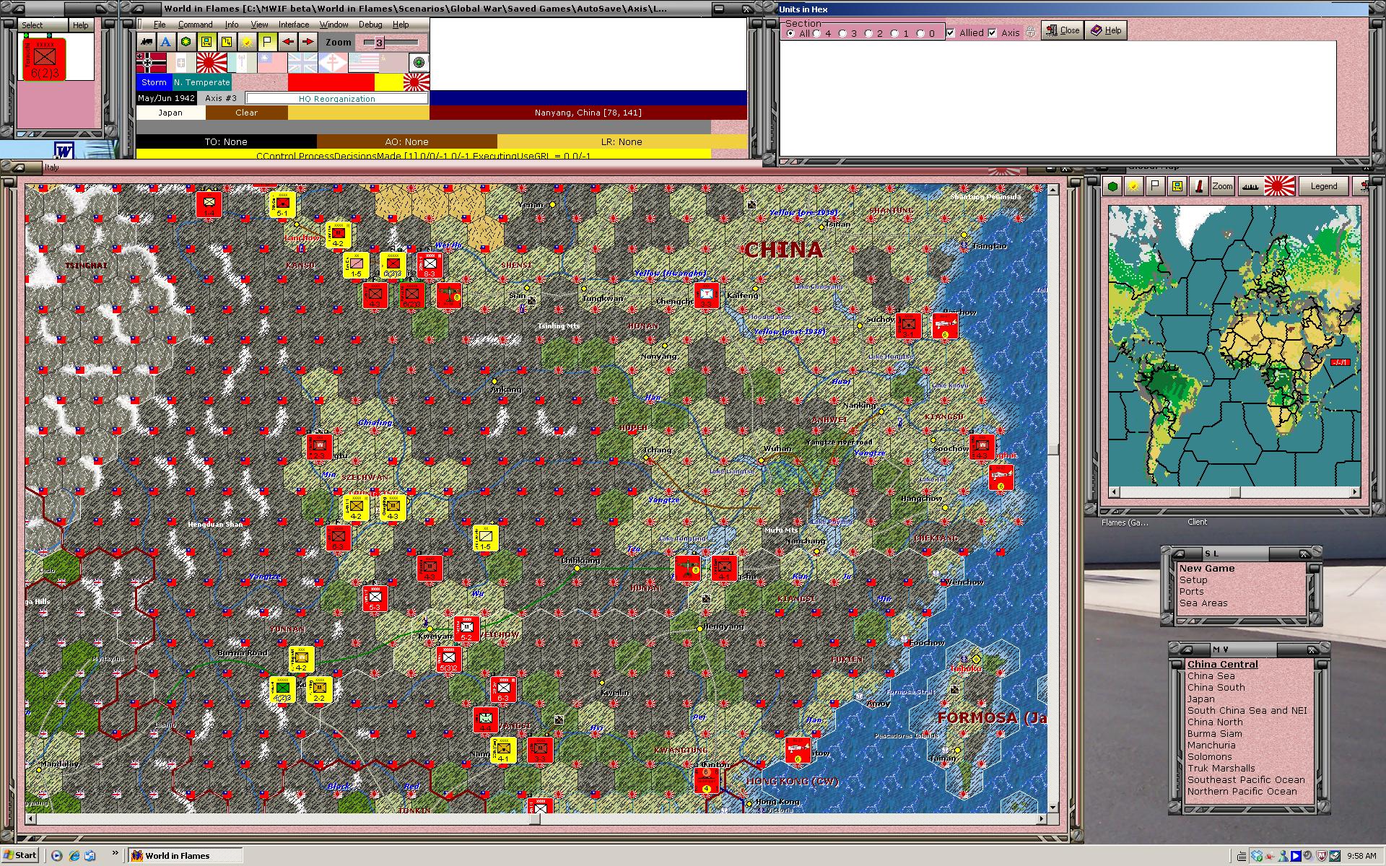Select the British Union Jack flag
Image resolution: width=1386 pixels, height=866 pixels.
click(x=302, y=63)
